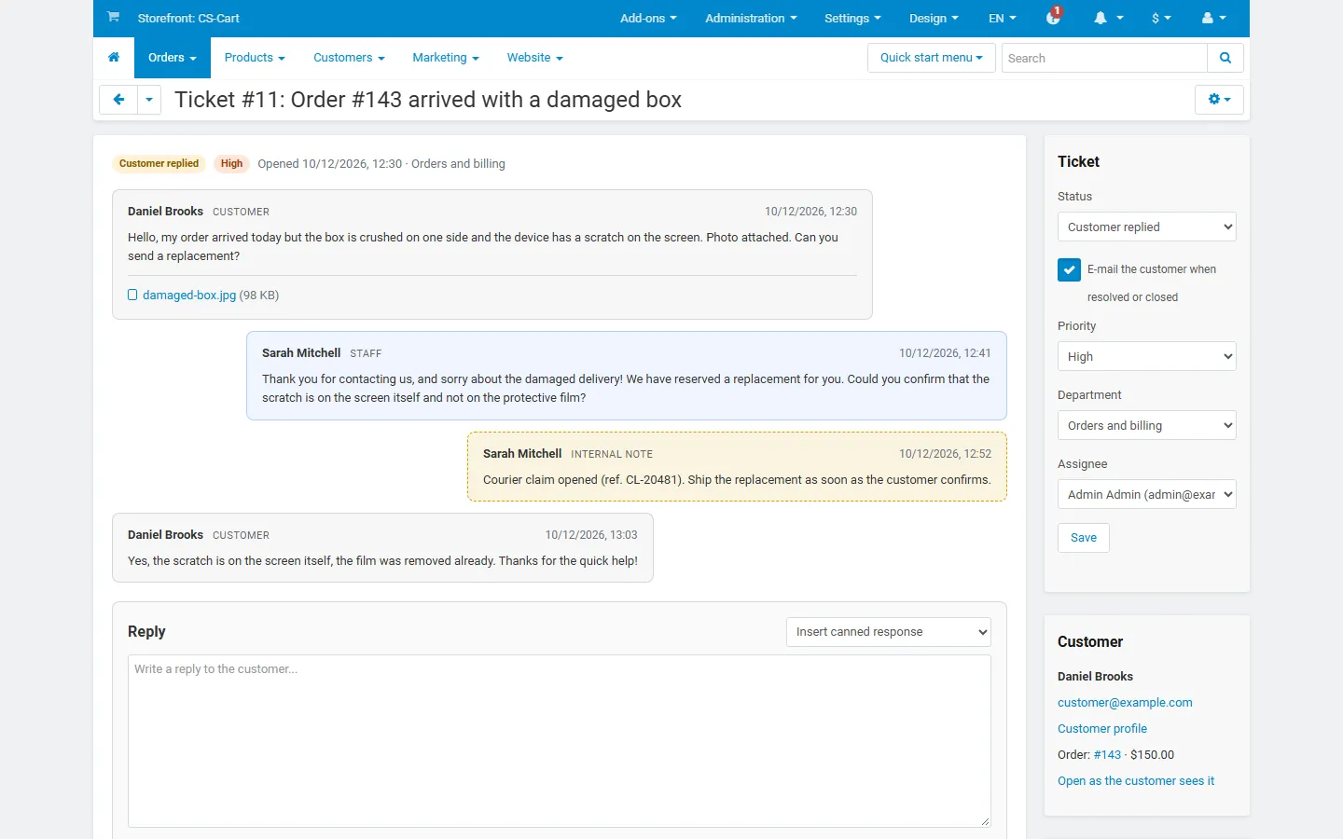Click the Storefront: CS-Cart link
This screenshot has height=839, width=1343.
click(x=188, y=18)
